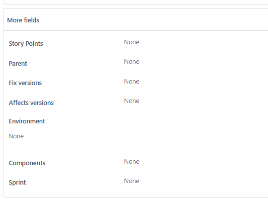This screenshot has width=268, height=200.
Task: Click the gray page margin beside the panel
Action: (1, 102)
